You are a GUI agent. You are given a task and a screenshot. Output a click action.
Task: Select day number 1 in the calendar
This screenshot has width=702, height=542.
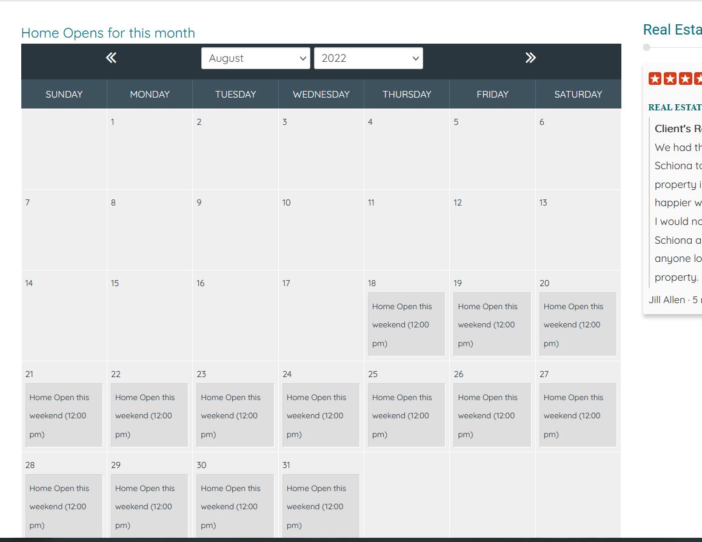click(113, 122)
